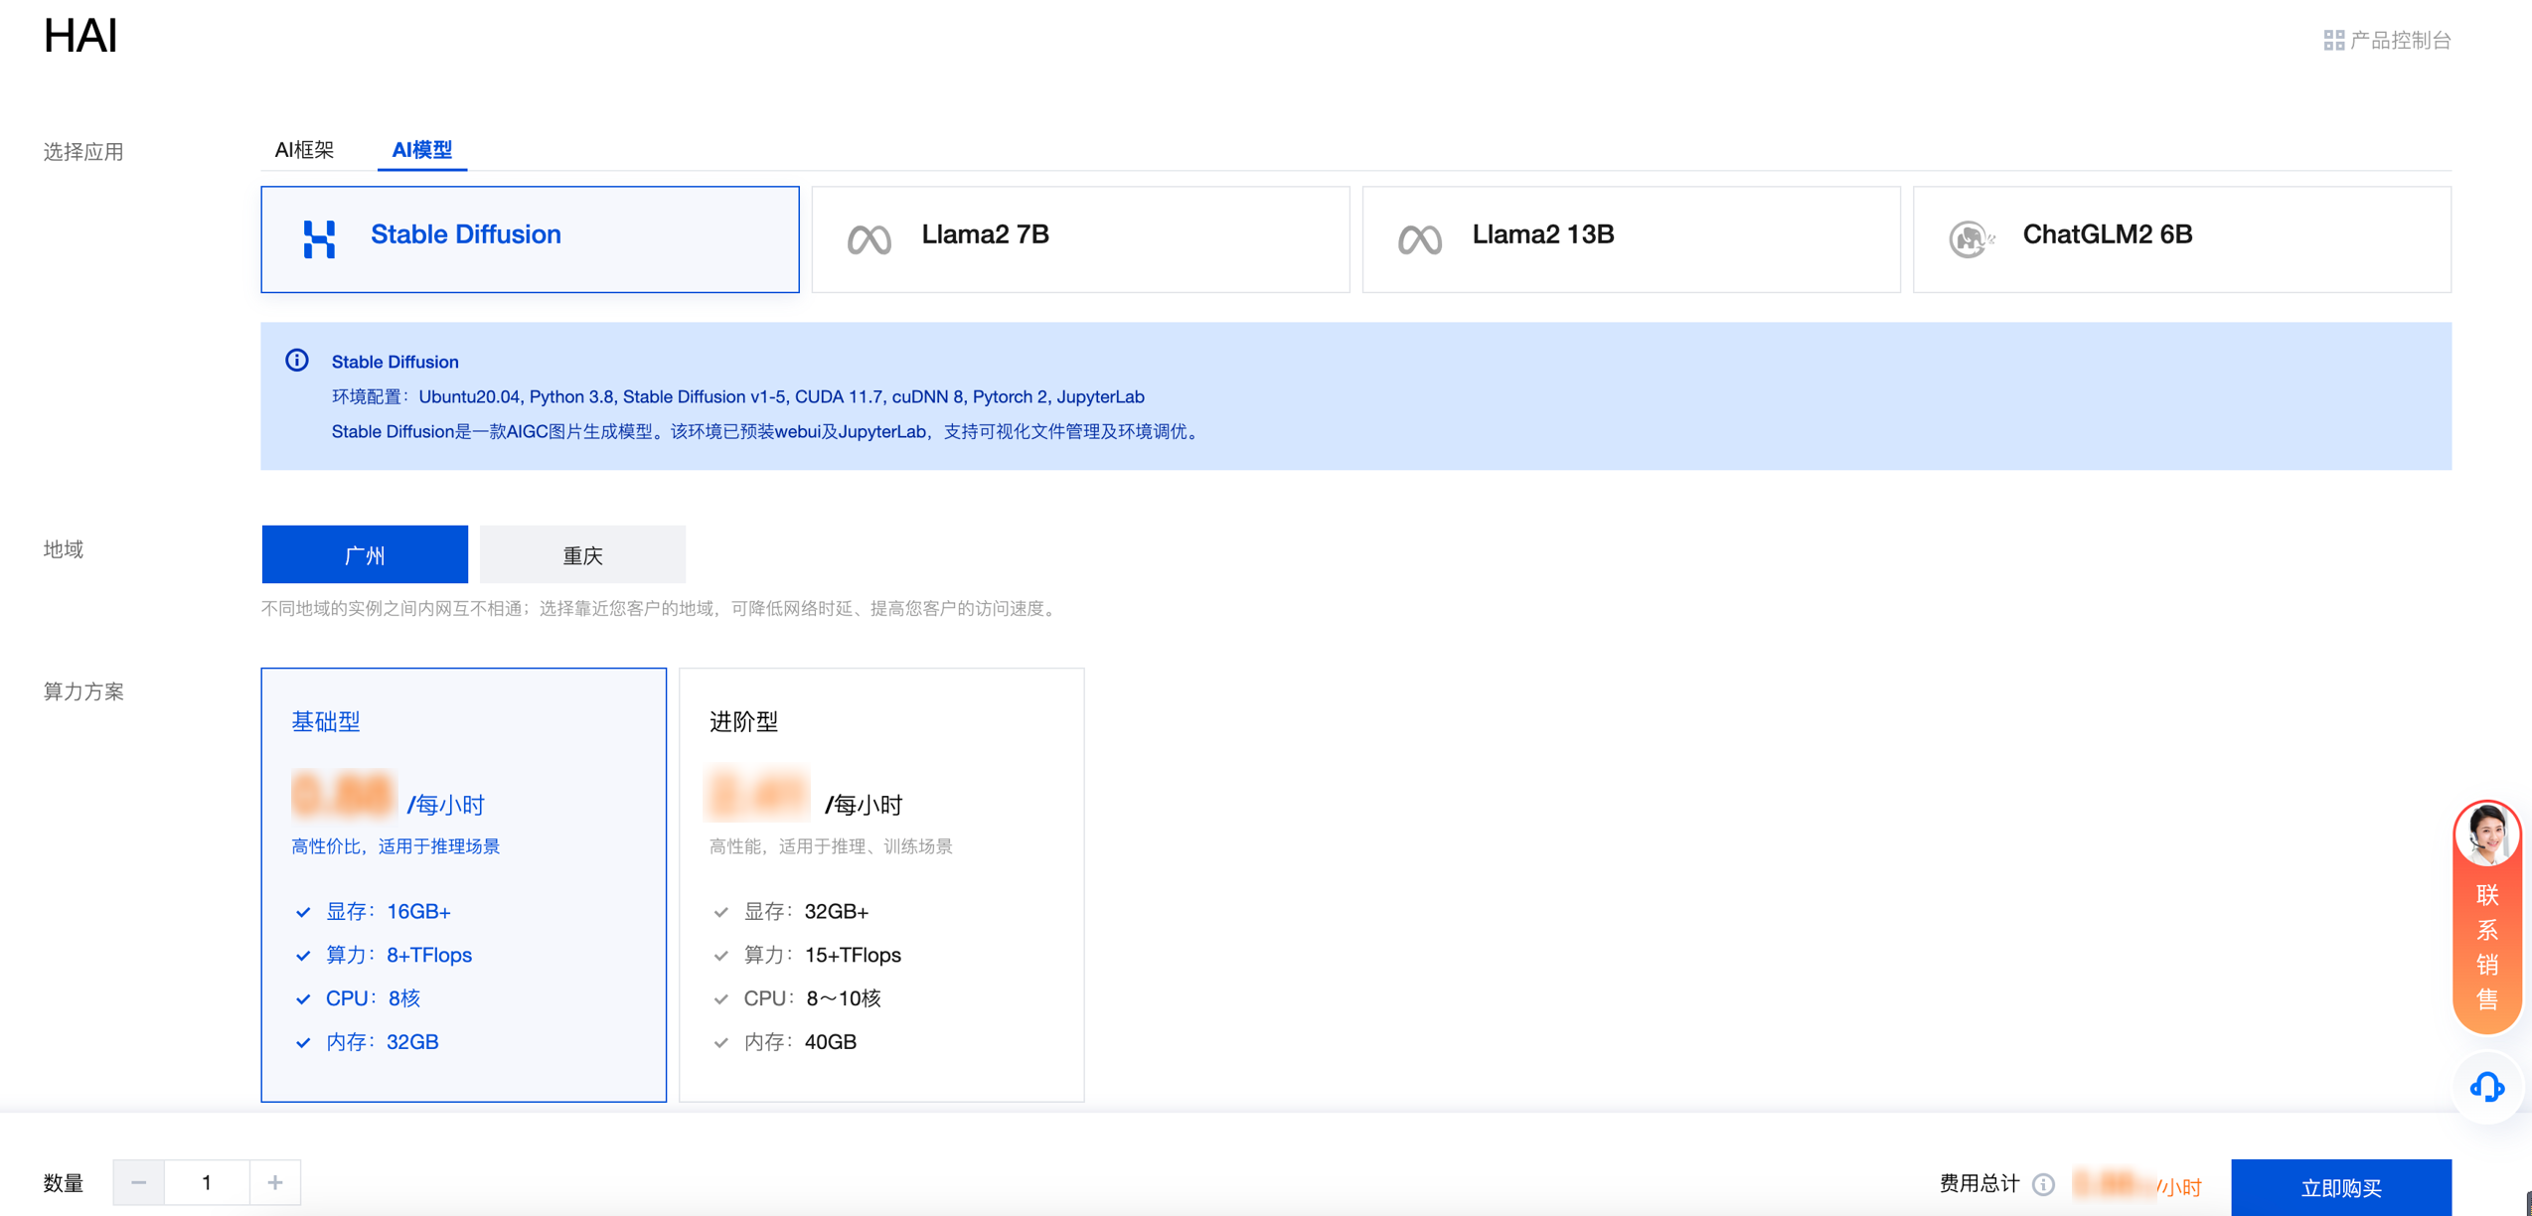Image resolution: width=2532 pixels, height=1216 pixels.
Task: Click the quantity input field
Action: point(207,1182)
